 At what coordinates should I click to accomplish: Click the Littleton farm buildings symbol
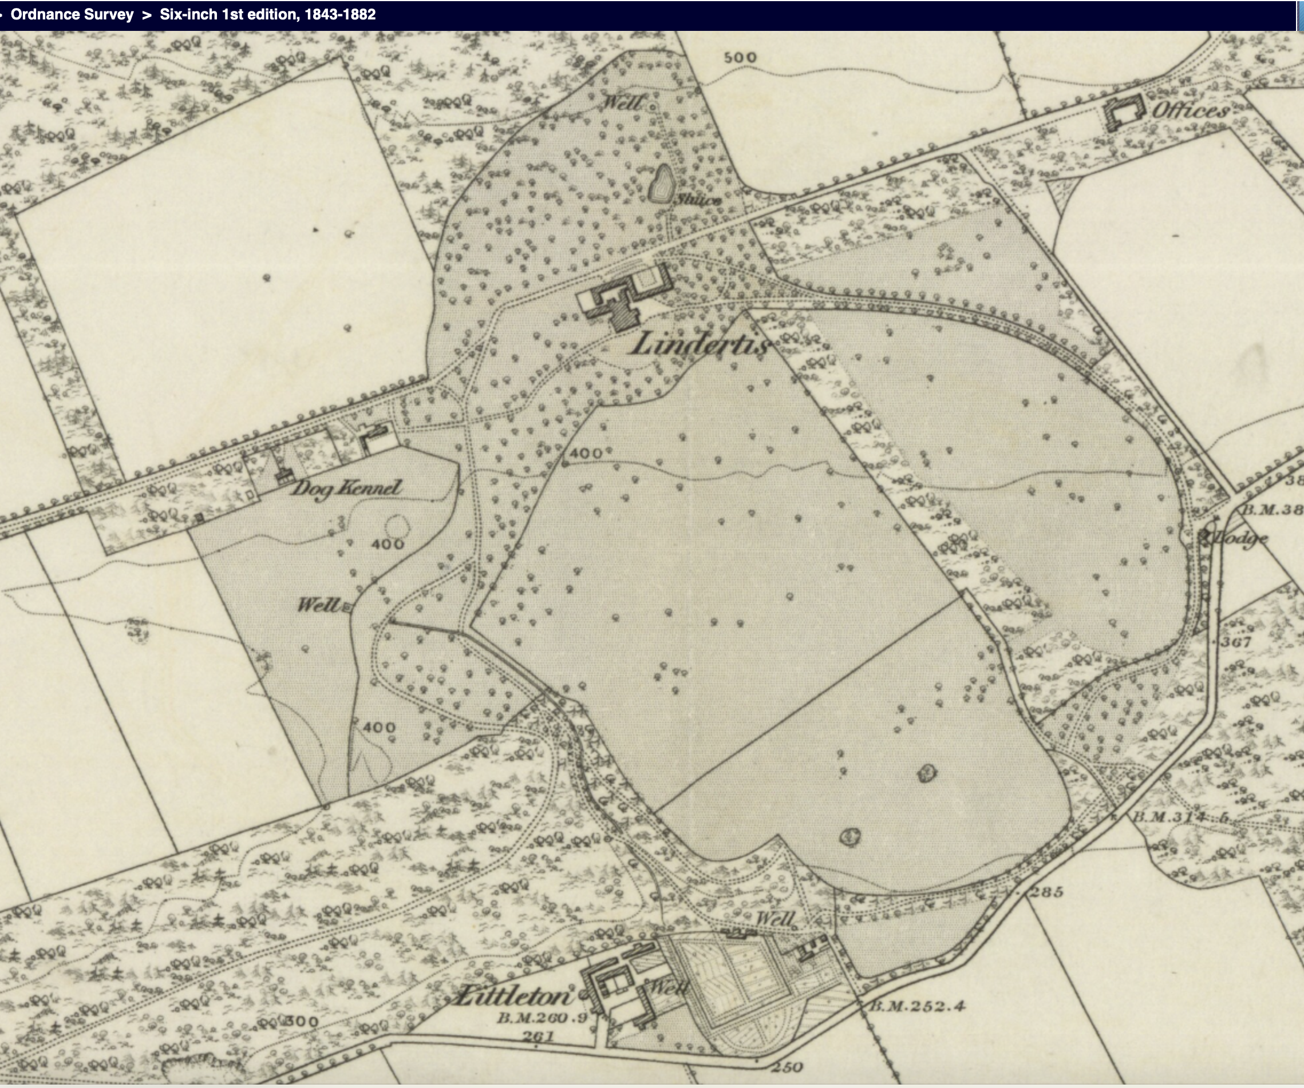click(615, 983)
